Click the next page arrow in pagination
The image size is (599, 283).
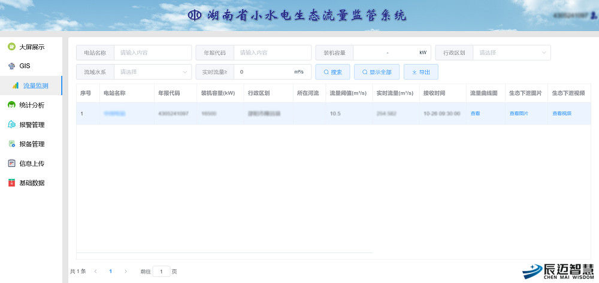point(126,272)
